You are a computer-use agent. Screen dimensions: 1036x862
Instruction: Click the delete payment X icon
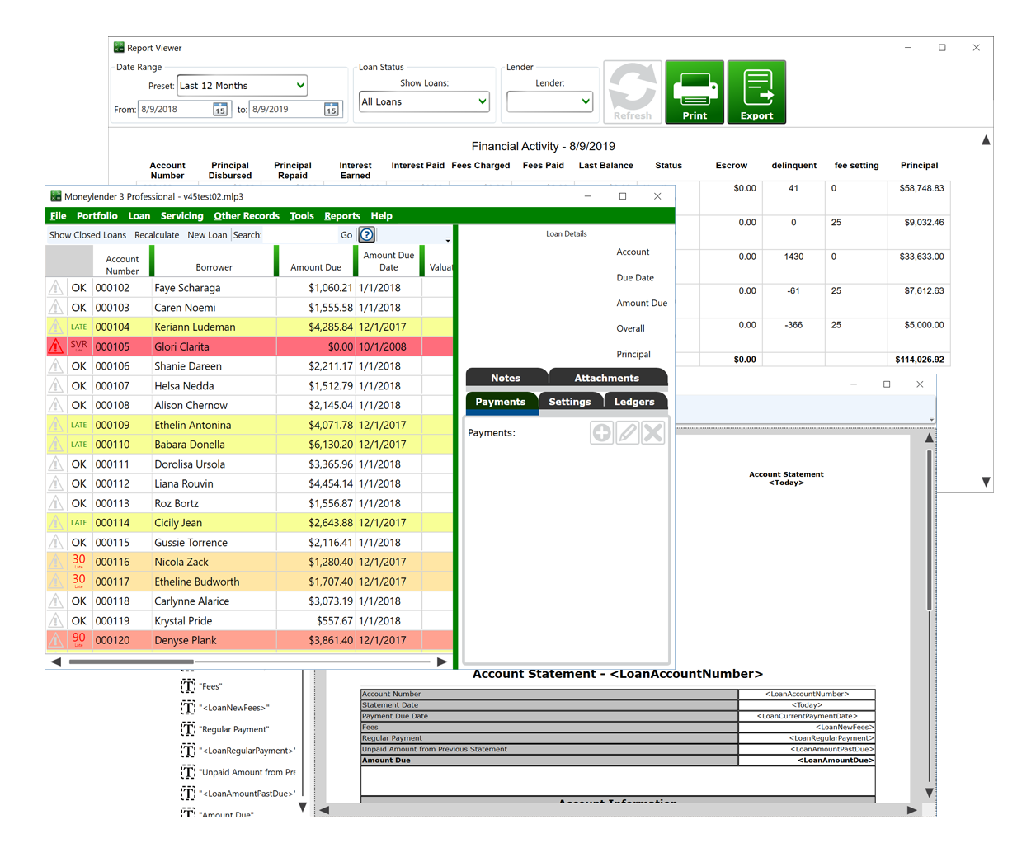653,433
